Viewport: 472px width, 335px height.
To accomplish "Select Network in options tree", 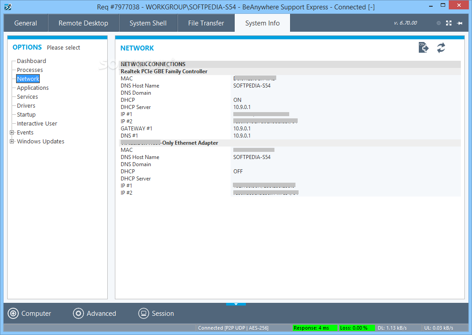I will (28, 79).
